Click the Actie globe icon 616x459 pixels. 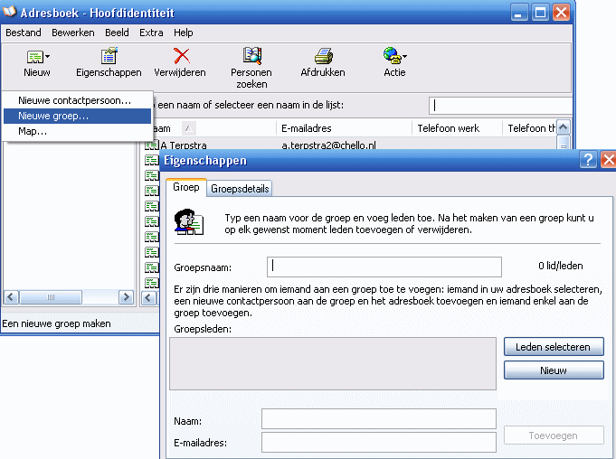pos(391,57)
